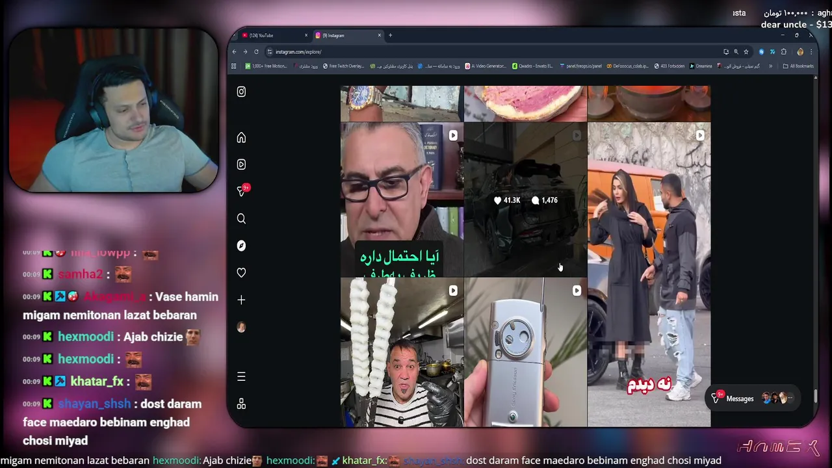Open pink sliced food post at top
Viewport: 832px width, 468px height.
click(x=525, y=103)
